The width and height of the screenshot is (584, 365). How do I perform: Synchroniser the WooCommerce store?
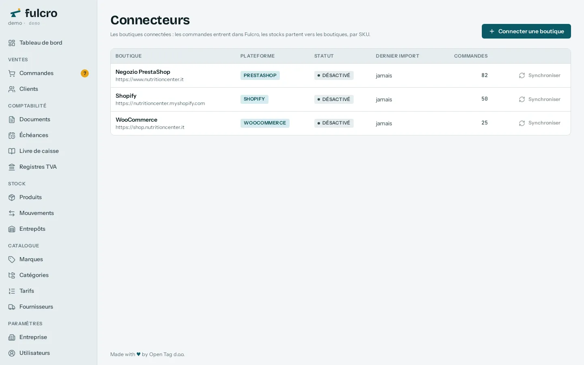tap(539, 123)
